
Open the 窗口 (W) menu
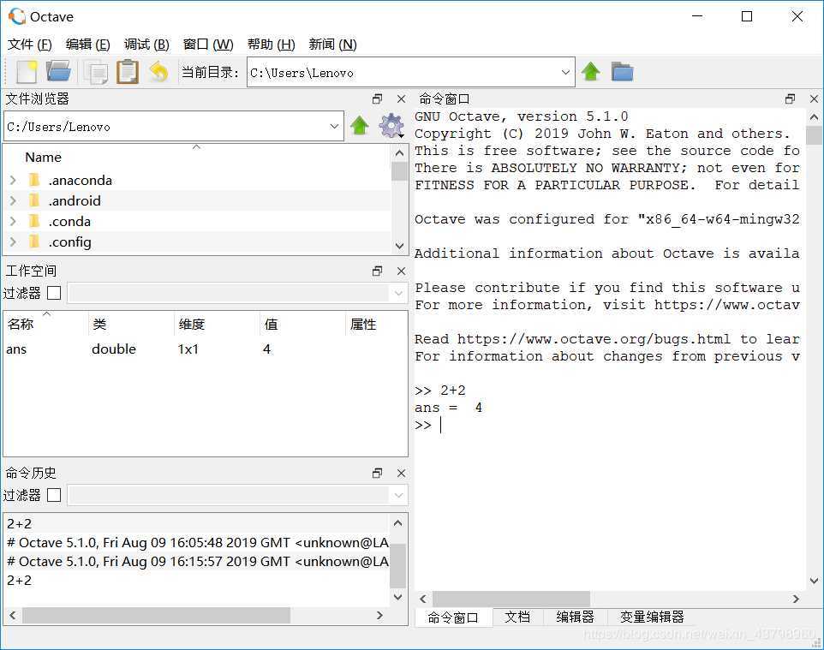tap(208, 45)
